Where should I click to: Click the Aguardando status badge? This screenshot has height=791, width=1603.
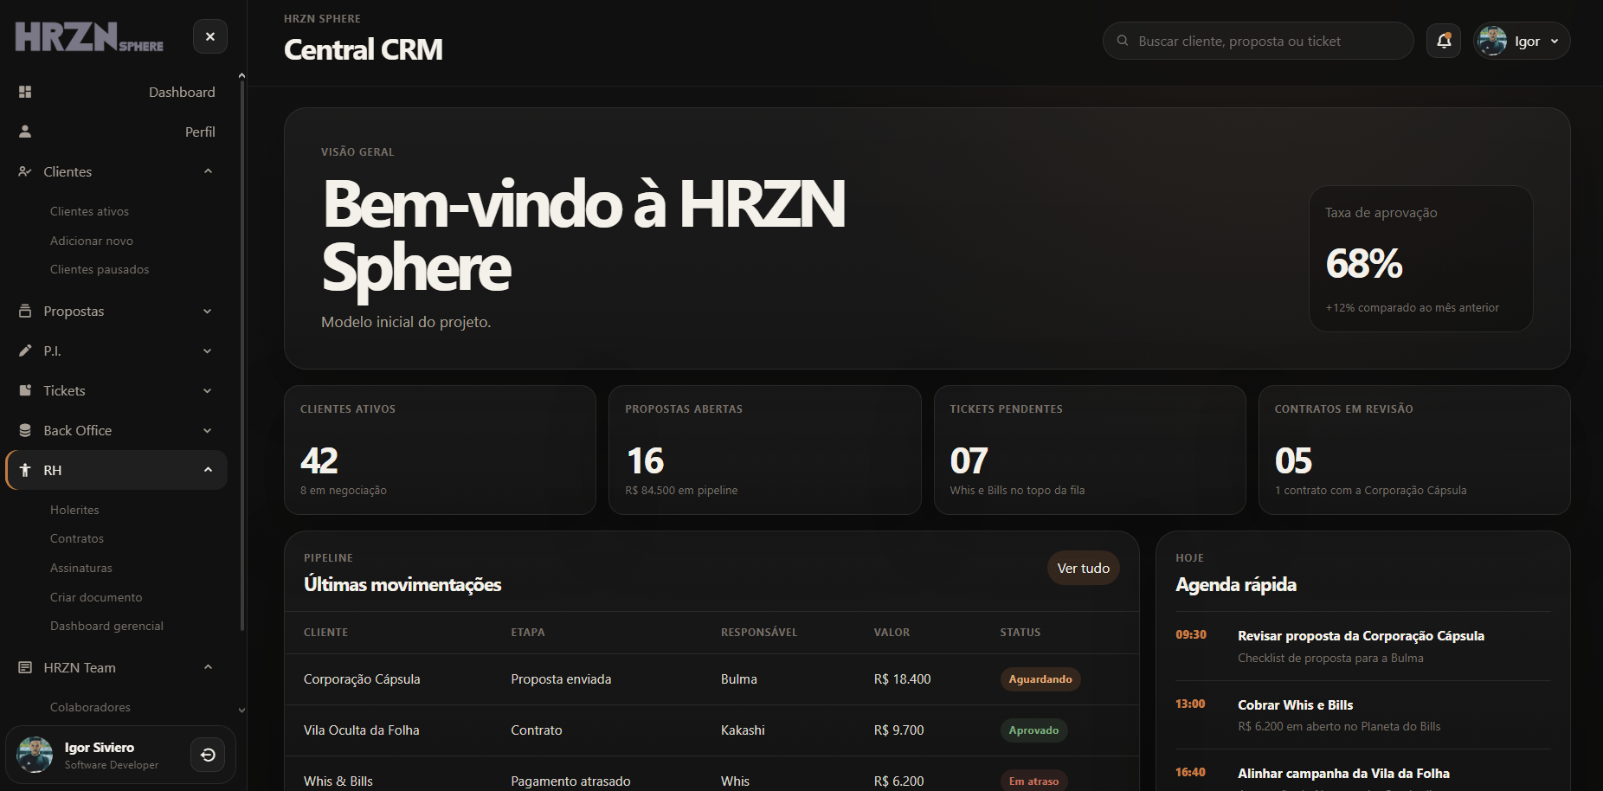pyautogui.click(x=1040, y=679)
